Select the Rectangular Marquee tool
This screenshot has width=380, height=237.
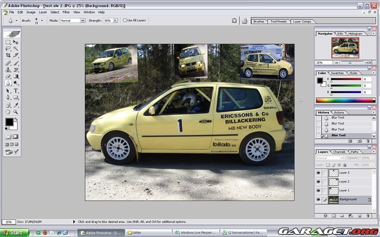click(x=8, y=42)
